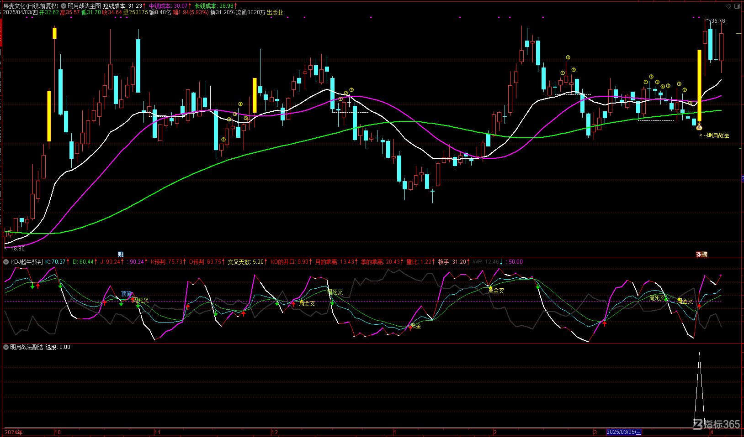Click the 换31.20% turnover rate

(x=222, y=12)
